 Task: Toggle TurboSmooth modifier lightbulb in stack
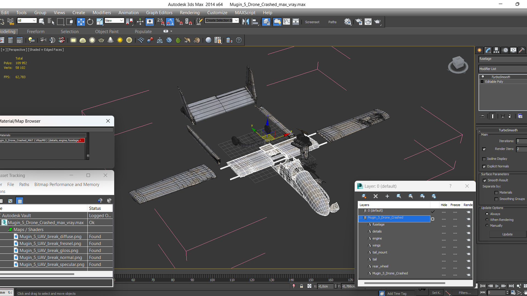(483, 77)
